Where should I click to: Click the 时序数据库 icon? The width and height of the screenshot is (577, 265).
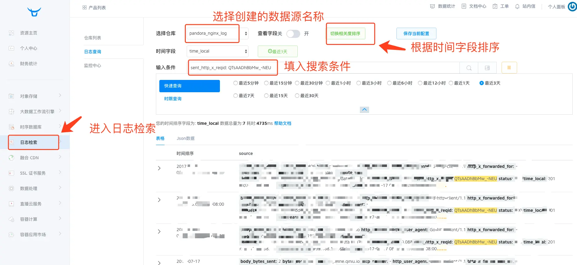[11, 127]
